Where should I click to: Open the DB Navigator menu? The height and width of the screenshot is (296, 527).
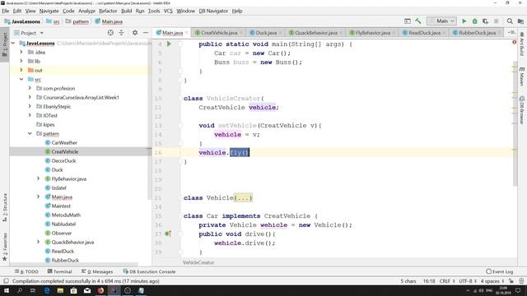(x=213, y=11)
